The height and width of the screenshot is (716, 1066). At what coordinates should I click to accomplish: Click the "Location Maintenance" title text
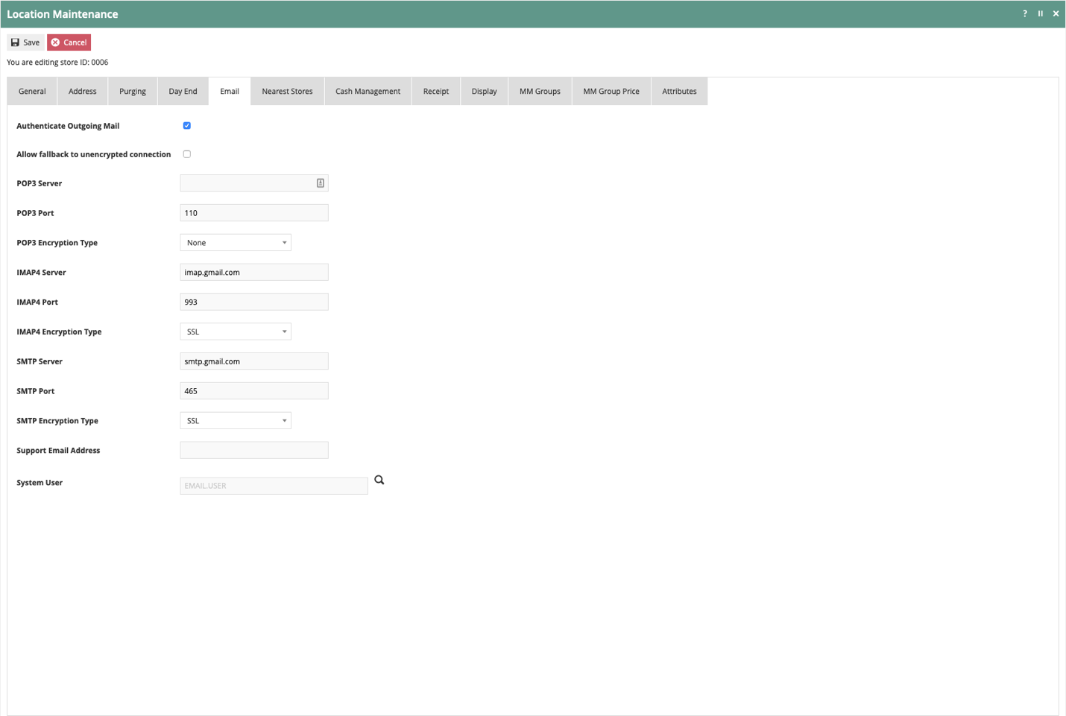[x=63, y=14]
